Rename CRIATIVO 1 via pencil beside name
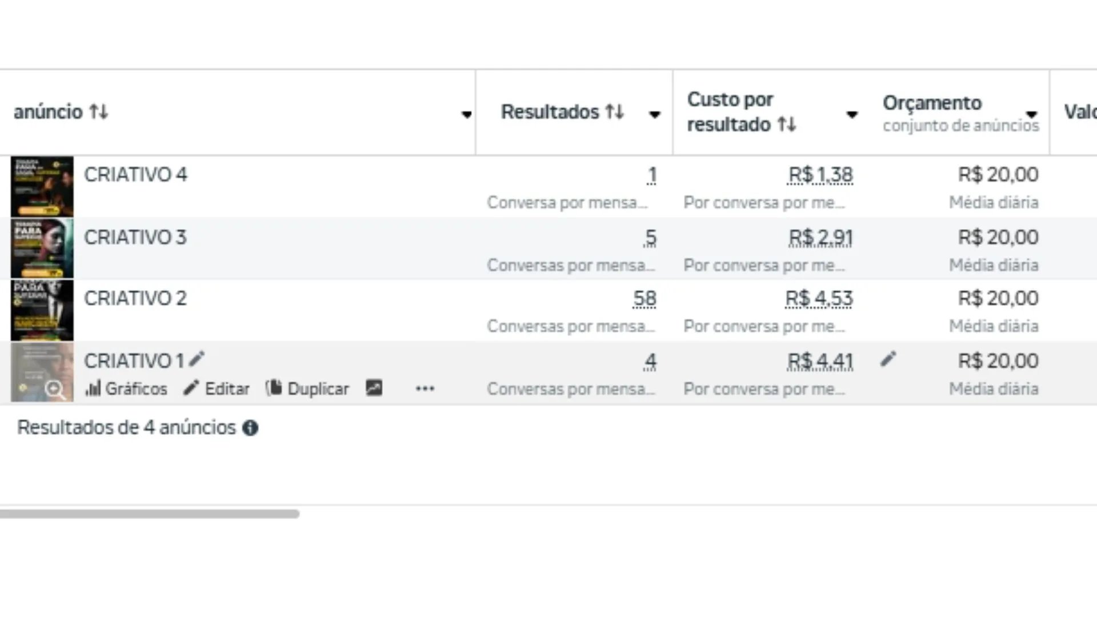This screenshot has height=617, width=1097. [x=197, y=359]
